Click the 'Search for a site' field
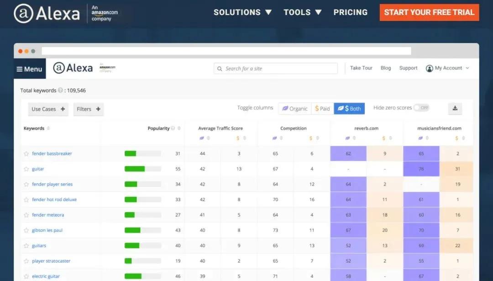This screenshot has width=493, height=281. (279, 69)
